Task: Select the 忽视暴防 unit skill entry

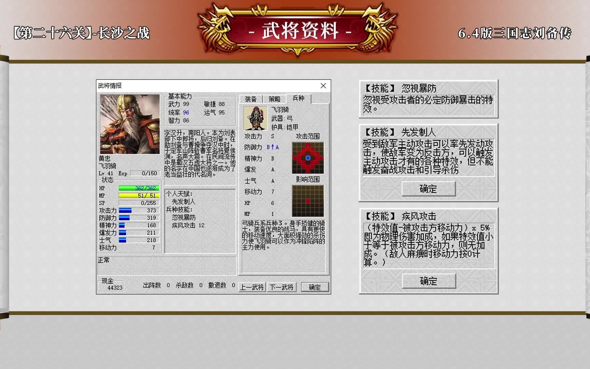Action: (x=184, y=217)
